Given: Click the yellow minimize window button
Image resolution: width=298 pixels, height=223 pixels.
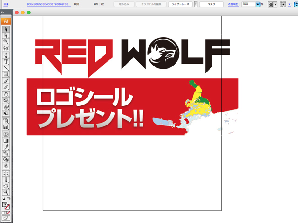Looking at the screenshot, I should [23, 13].
